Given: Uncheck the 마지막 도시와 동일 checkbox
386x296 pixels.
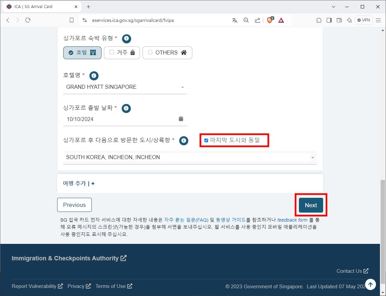Looking at the screenshot, I should [x=206, y=140].
